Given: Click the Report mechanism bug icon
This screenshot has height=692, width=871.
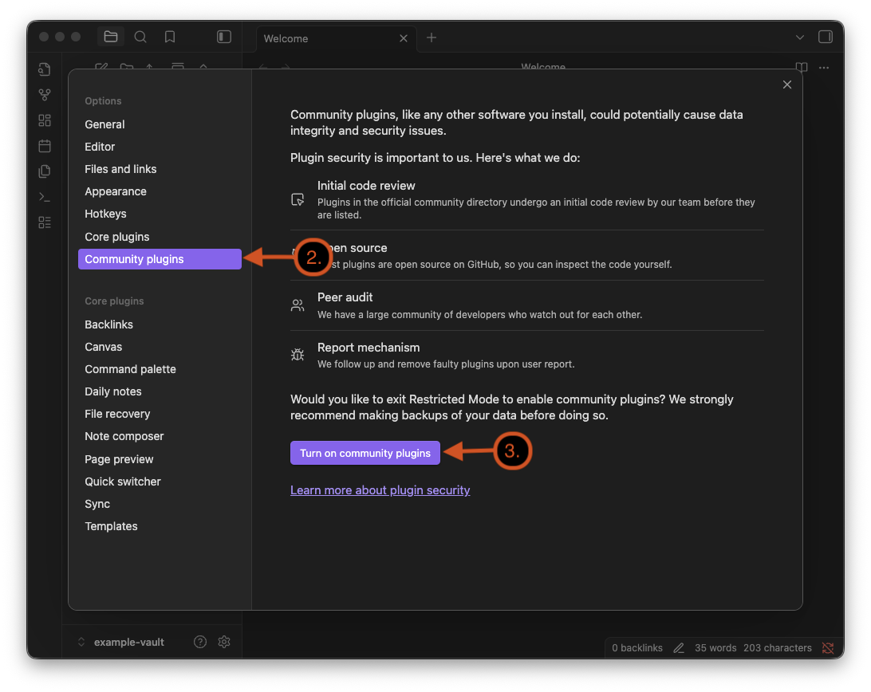Looking at the screenshot, I should point(298,354).
